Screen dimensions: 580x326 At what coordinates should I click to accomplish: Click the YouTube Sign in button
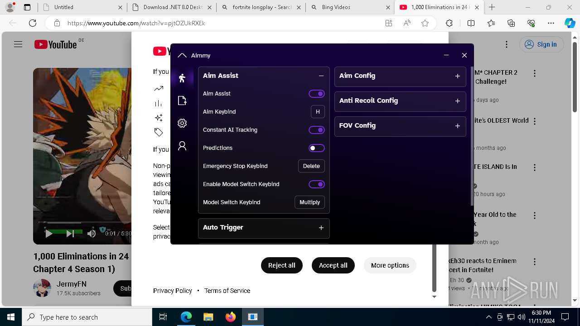click(x=541, y=44)
